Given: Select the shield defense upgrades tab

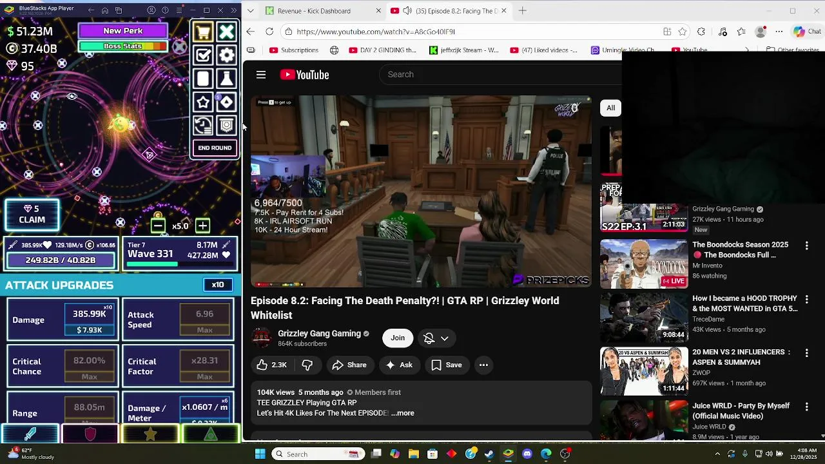Looking at the screenshot, I should click(90, 434).
